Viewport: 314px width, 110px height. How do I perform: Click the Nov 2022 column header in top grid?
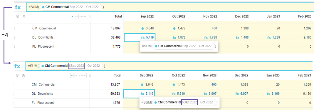(210, 16)
